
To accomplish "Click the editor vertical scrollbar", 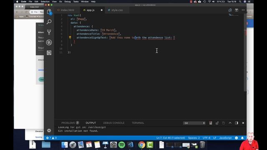I will [245, 53].
